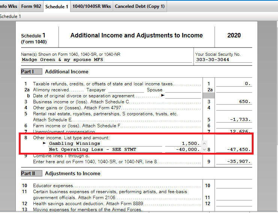Click the Gambling Winnings description field

pyautogui.click(x=105, y=143)
